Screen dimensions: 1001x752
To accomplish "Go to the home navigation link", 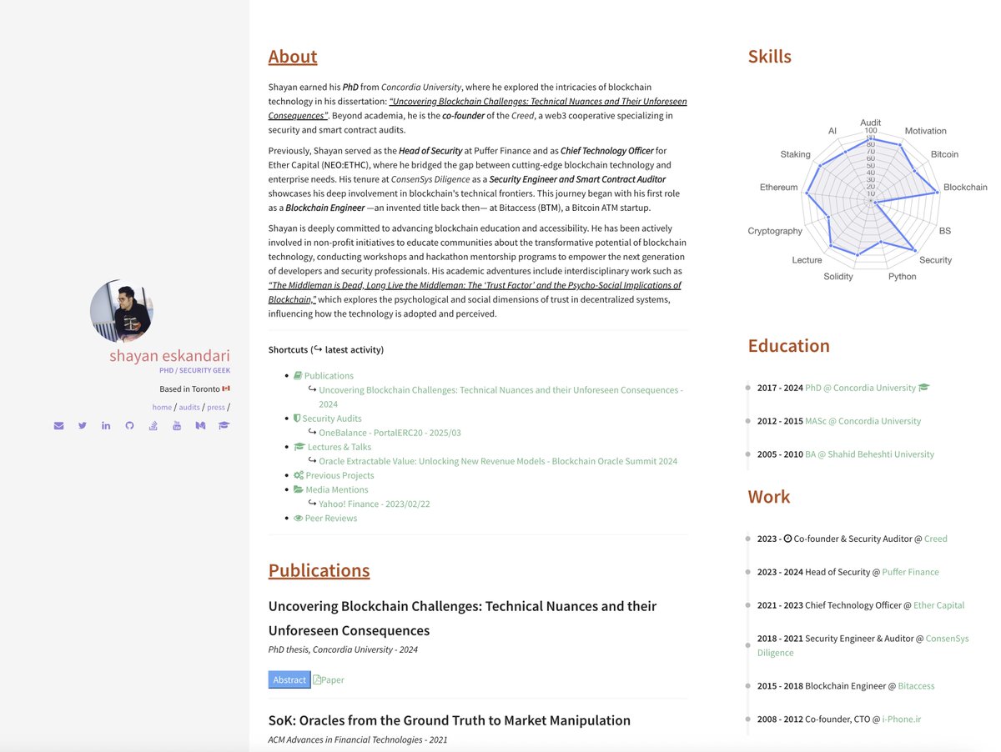I will [162, 408].
